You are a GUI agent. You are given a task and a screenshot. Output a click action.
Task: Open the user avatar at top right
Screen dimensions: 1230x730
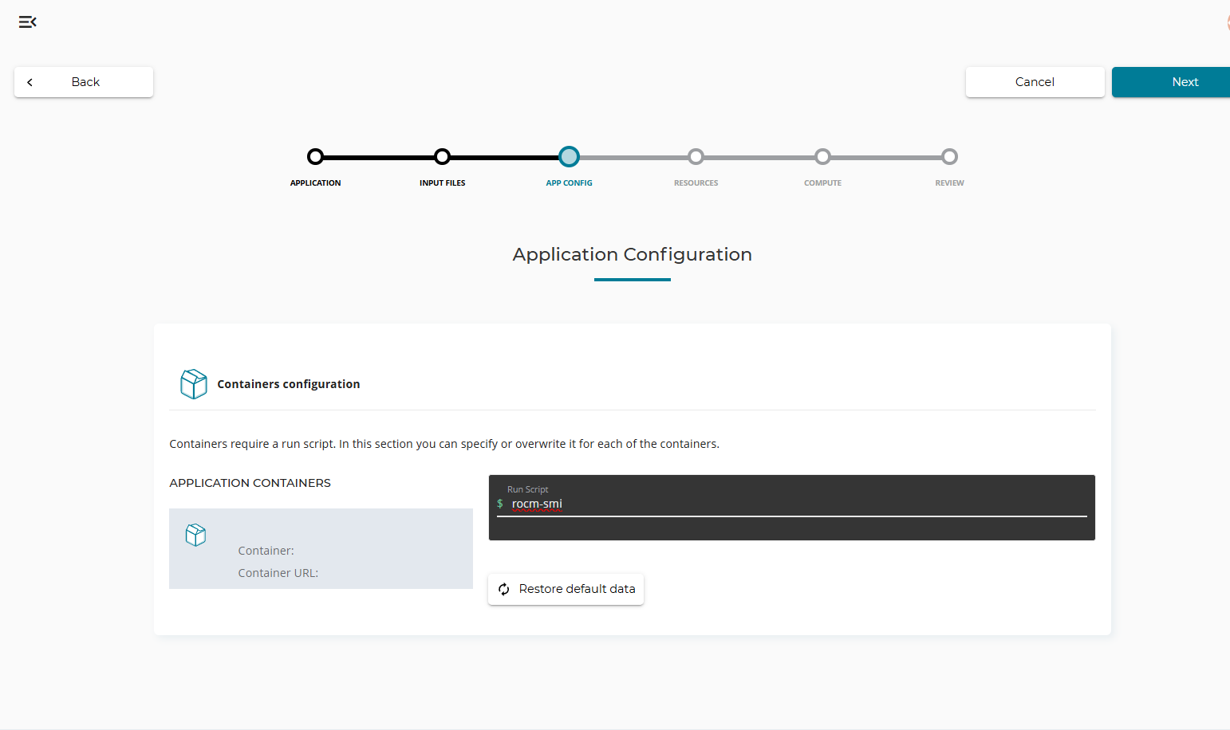pos(1227,22)
